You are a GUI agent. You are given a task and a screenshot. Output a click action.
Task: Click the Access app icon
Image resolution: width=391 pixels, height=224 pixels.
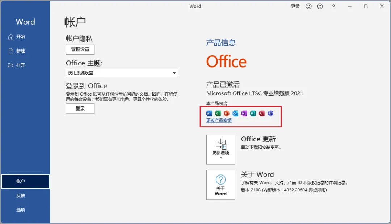tap(261, 114)
